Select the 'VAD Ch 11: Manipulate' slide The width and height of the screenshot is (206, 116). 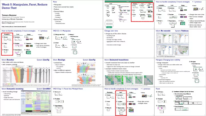click(77, 44)
